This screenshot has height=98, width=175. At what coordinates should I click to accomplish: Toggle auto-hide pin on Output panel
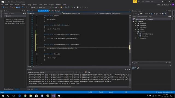tap(128, 70)
